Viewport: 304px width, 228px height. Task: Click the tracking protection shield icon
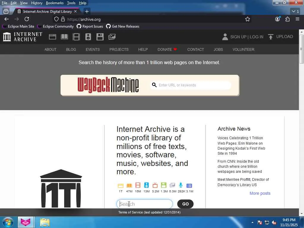pyautogui.click(x=56, y=19)
